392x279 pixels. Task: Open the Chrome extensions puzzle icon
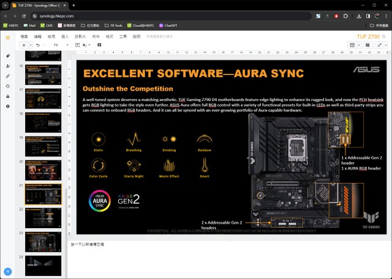coord(345,16)
